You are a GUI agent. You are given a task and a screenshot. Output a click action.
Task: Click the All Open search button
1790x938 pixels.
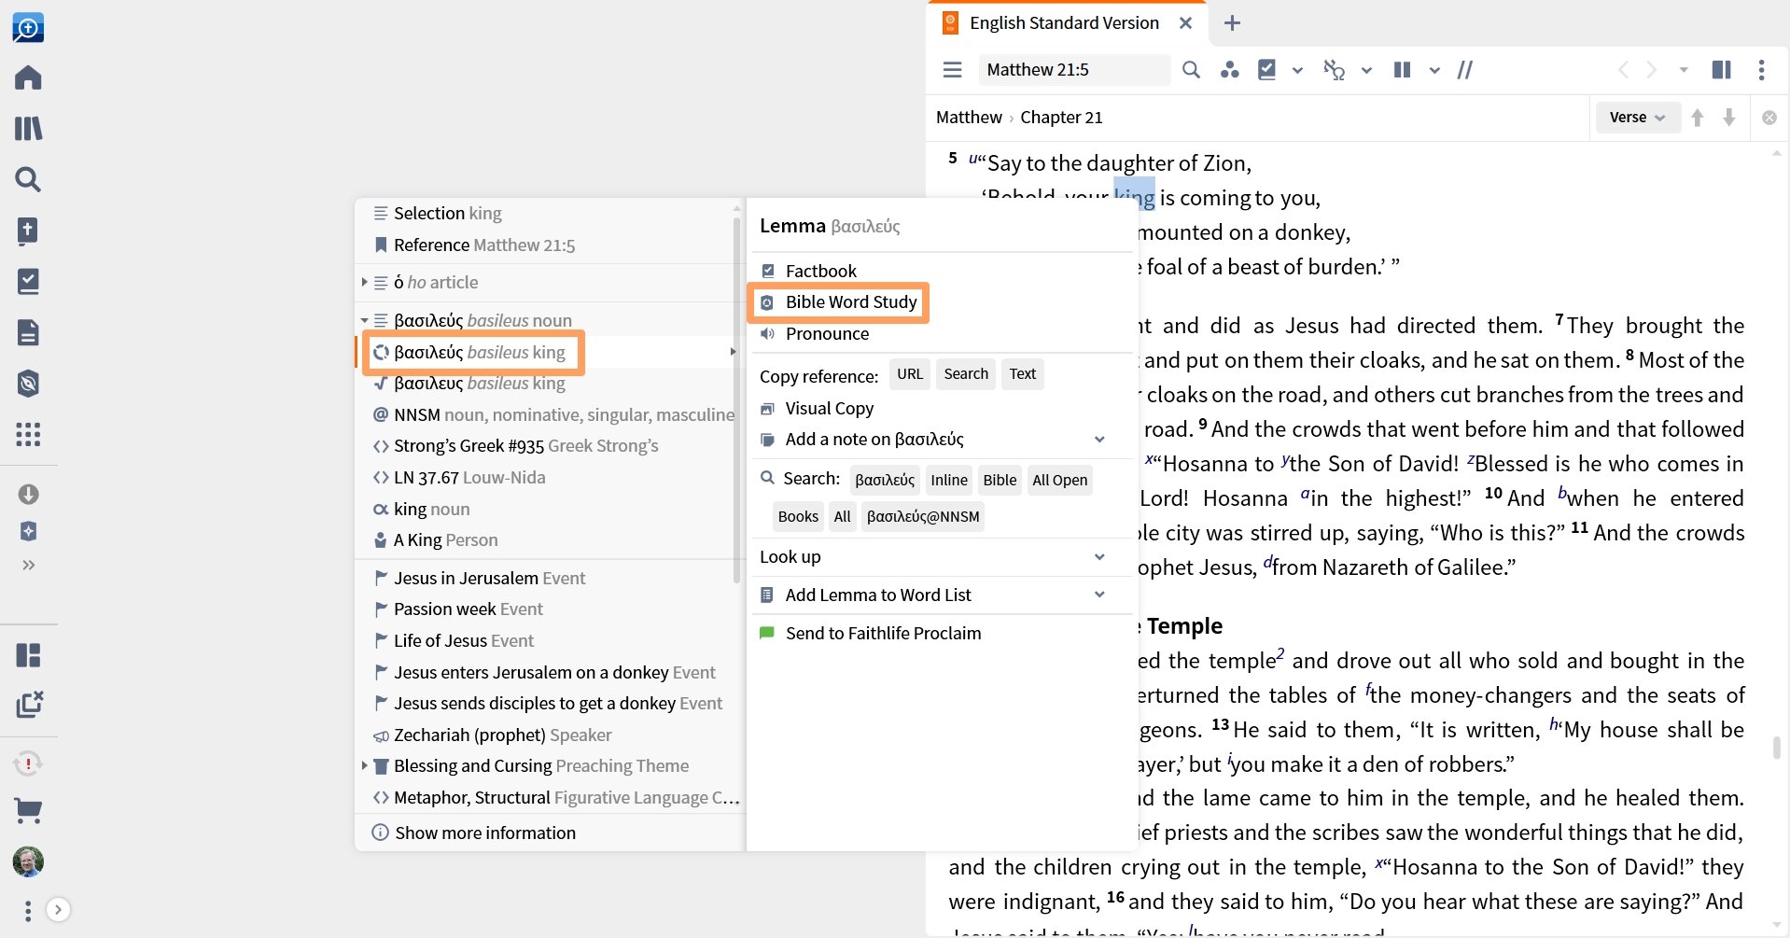(1059, 480)
